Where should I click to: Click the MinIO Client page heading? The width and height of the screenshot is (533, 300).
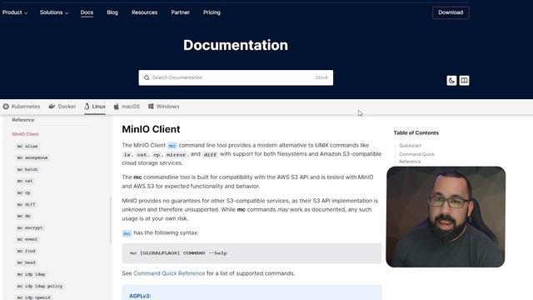[x=151, y=129]
